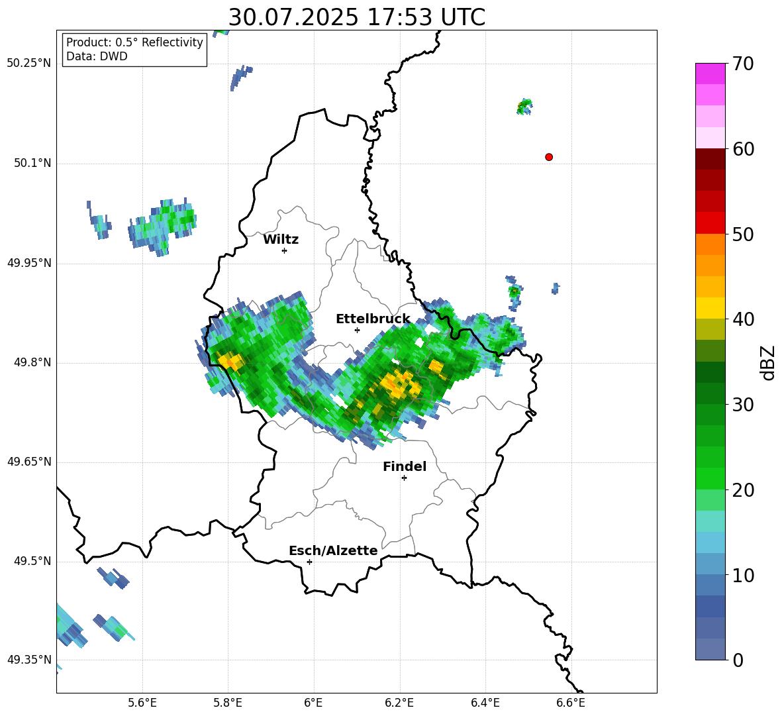Click the Findel location cross marker

(x=404, y=478)
